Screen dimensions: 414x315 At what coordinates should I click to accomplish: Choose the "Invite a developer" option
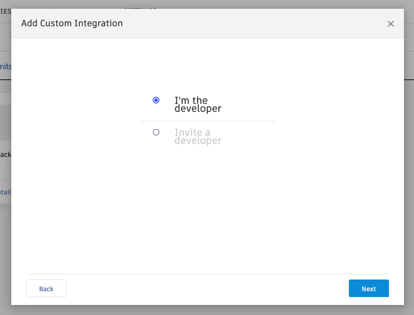coord(156,132)
